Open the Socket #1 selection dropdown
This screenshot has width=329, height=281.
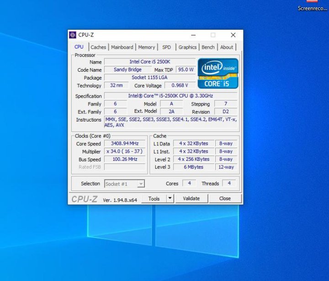coord(125,184)
